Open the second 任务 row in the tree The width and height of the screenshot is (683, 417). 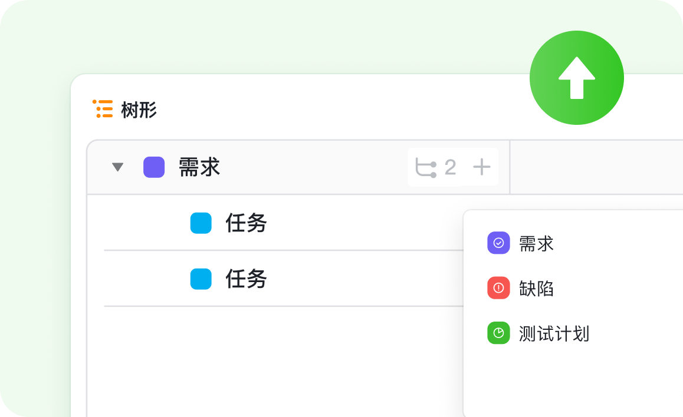click(x=246, y=279)
